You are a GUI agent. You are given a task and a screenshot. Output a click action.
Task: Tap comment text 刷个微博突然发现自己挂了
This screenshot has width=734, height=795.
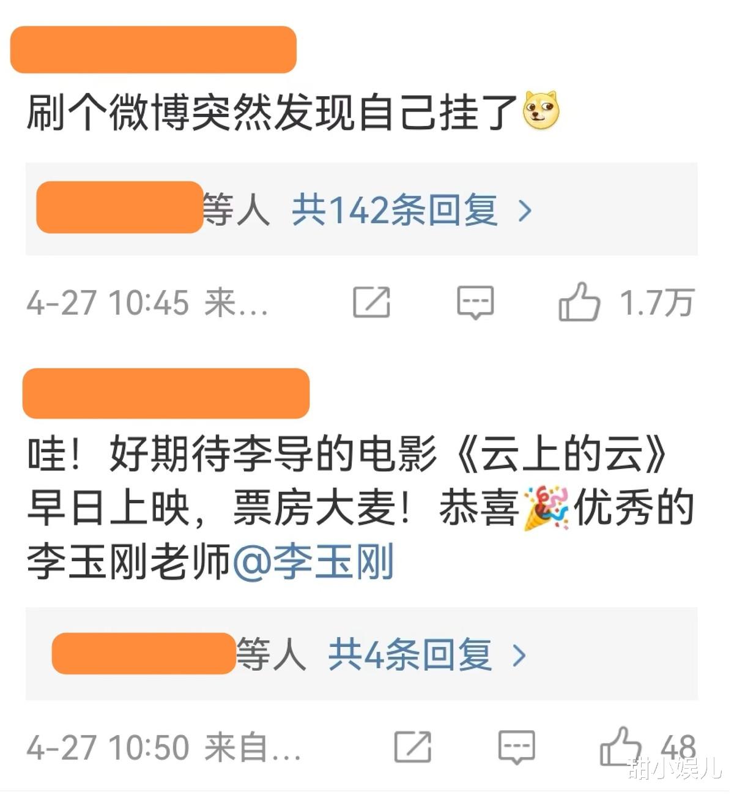tap(272, 112)
